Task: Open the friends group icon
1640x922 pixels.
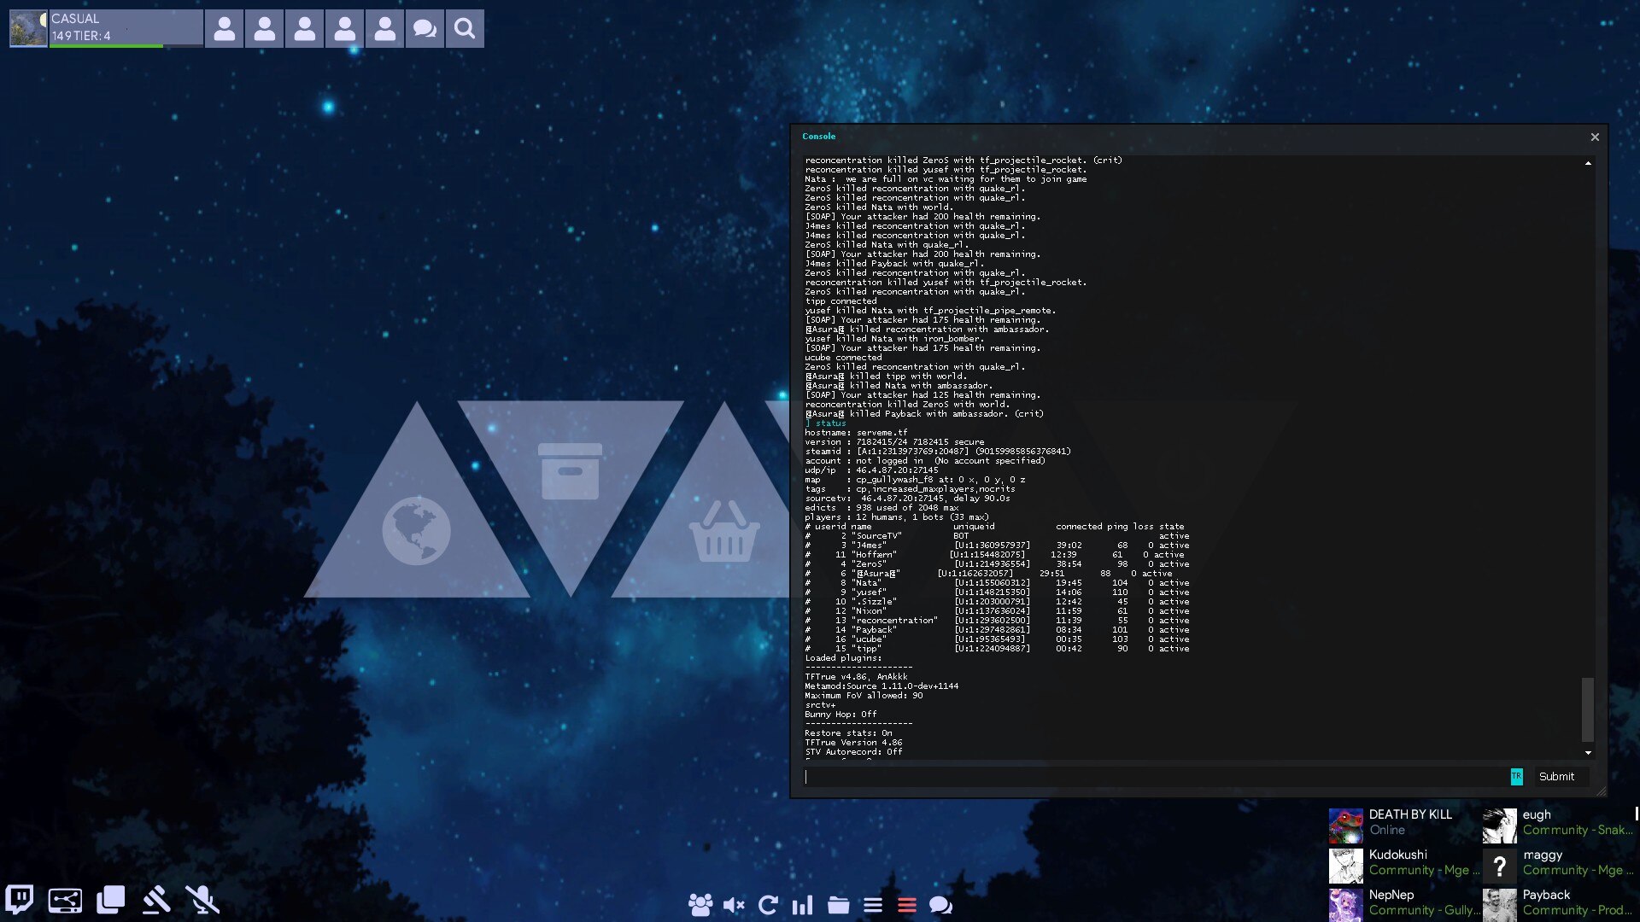Action: tap(700, 905)
